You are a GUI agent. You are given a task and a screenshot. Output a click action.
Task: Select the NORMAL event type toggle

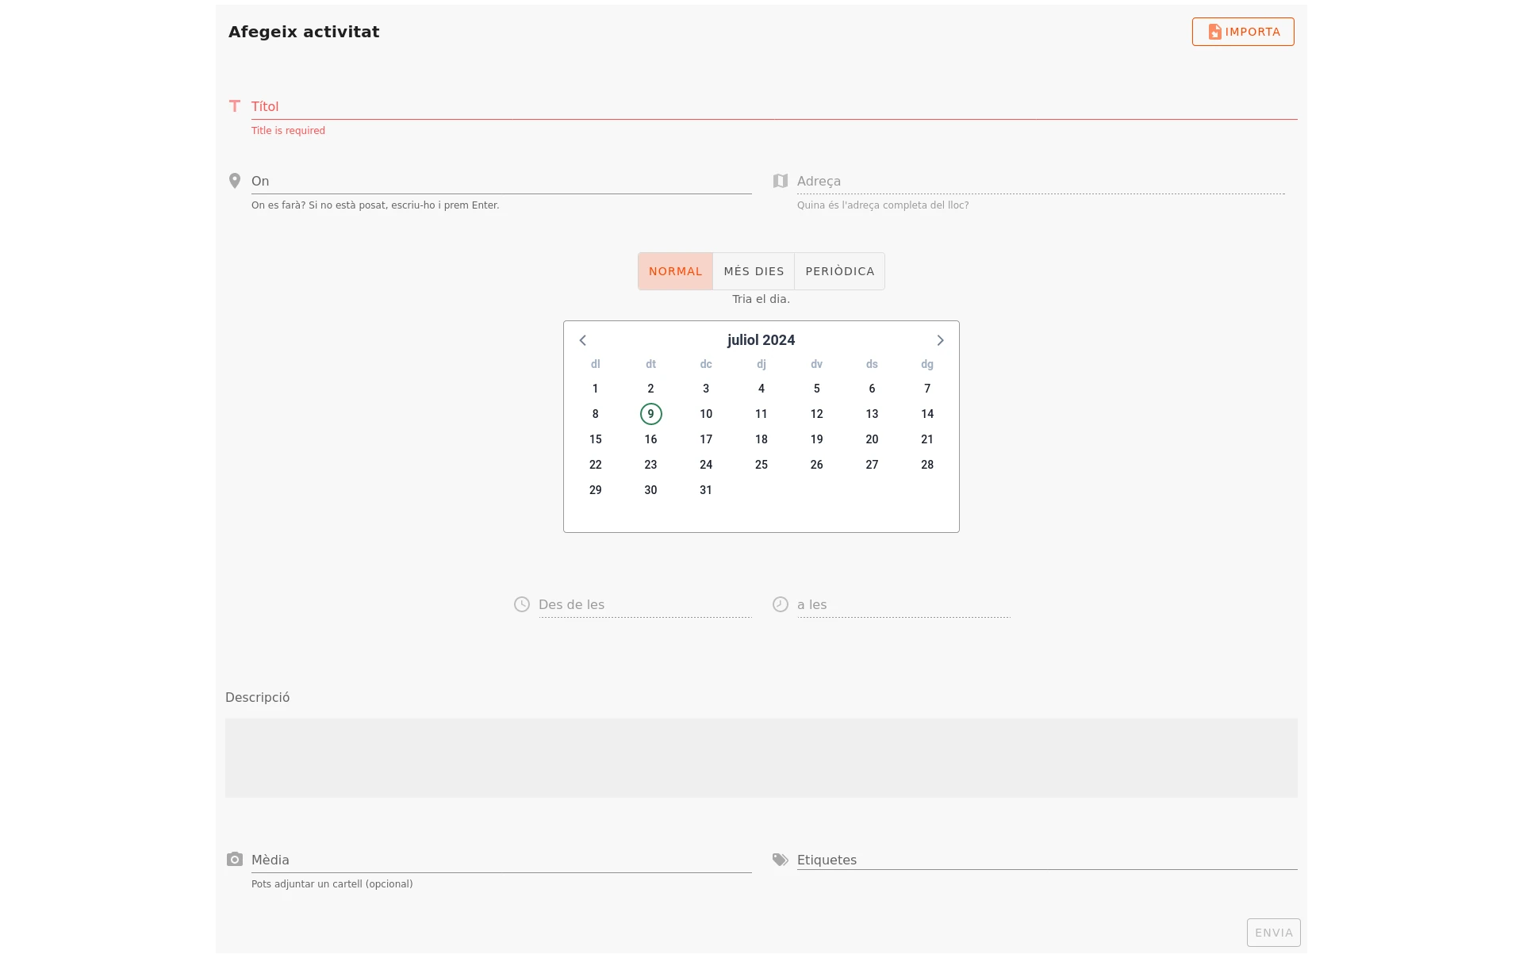pyautogui.click(x=675, y=271)
